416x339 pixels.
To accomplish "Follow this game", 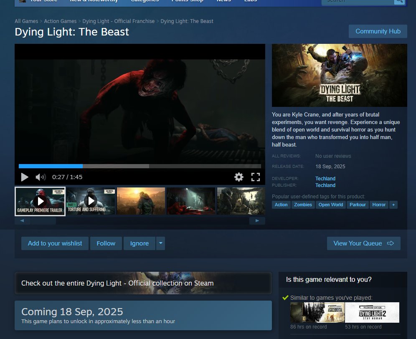I will tap(106, 243).
